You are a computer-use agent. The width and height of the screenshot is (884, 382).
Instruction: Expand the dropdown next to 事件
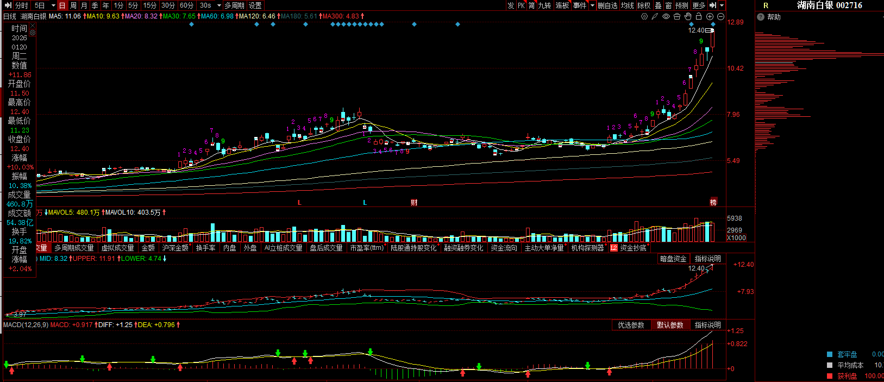tap(593, 5)
